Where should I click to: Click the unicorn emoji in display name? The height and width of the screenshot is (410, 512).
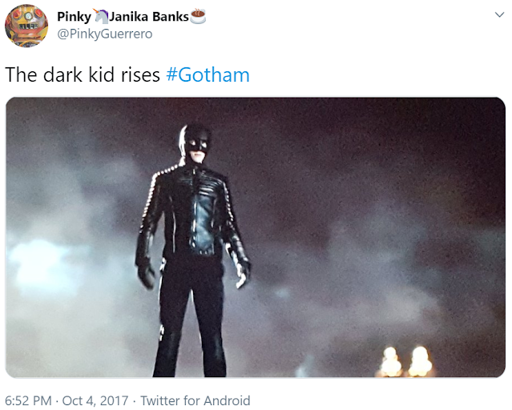coord(101,16)
